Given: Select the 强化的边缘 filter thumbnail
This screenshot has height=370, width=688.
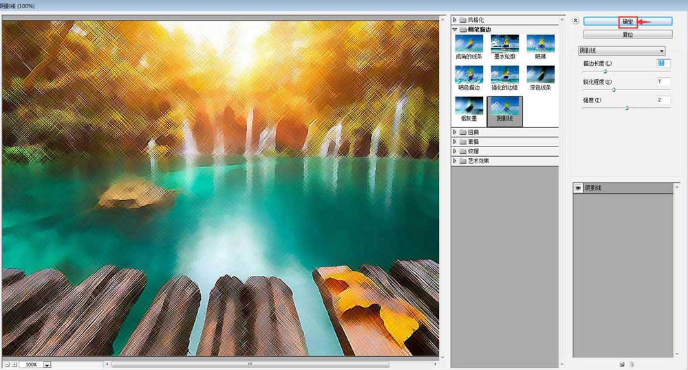Looking at the screenshot, I should coord(504,78).
